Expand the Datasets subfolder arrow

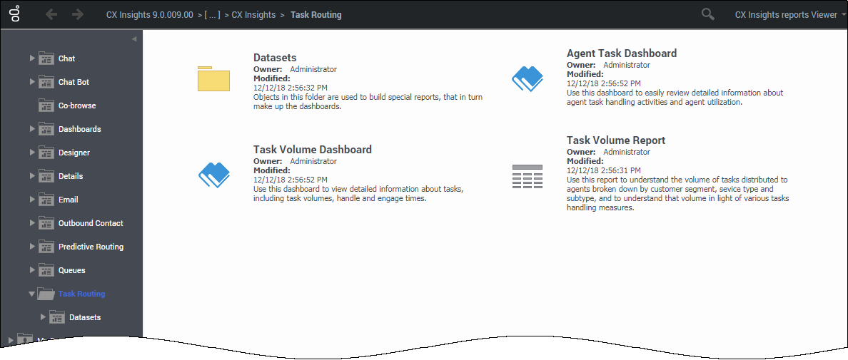point(44,317)
